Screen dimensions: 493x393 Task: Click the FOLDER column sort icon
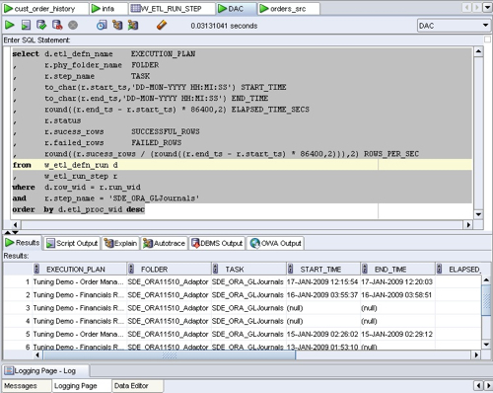pyautogui.click(x=131, y=269)
